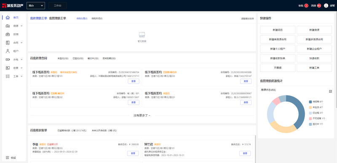Screen dimensions: 337x163
Task: Expand the 收费 submenu chevron
Action: pyautogui.click(x=22, y=68)
